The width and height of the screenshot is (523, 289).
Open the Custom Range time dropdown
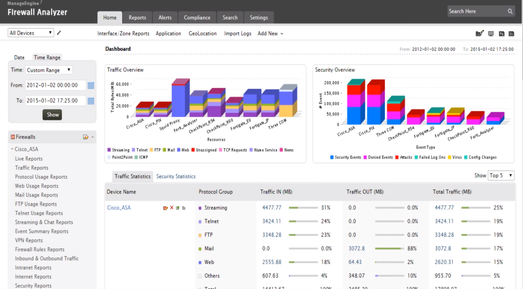[49, 70]
